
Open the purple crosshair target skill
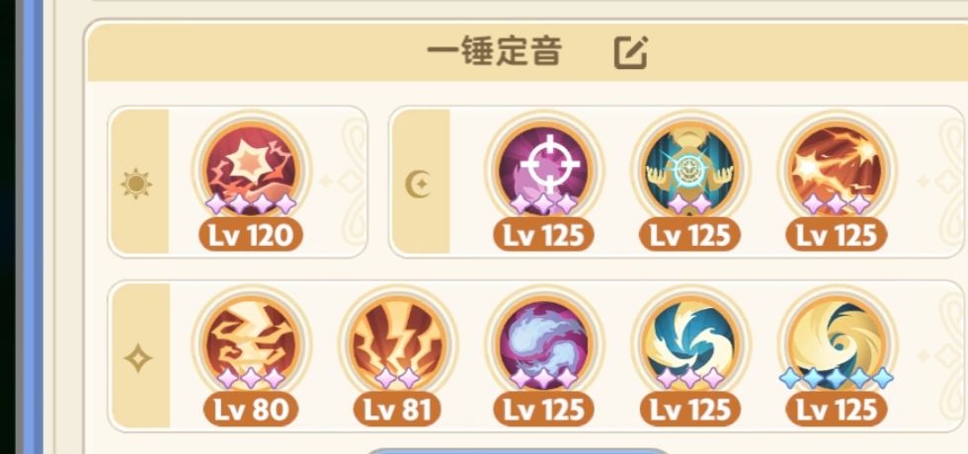pos(544,168)
